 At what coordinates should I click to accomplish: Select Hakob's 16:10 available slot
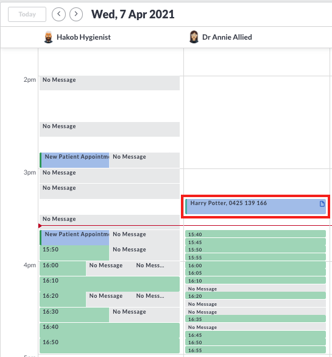[110, 284]
